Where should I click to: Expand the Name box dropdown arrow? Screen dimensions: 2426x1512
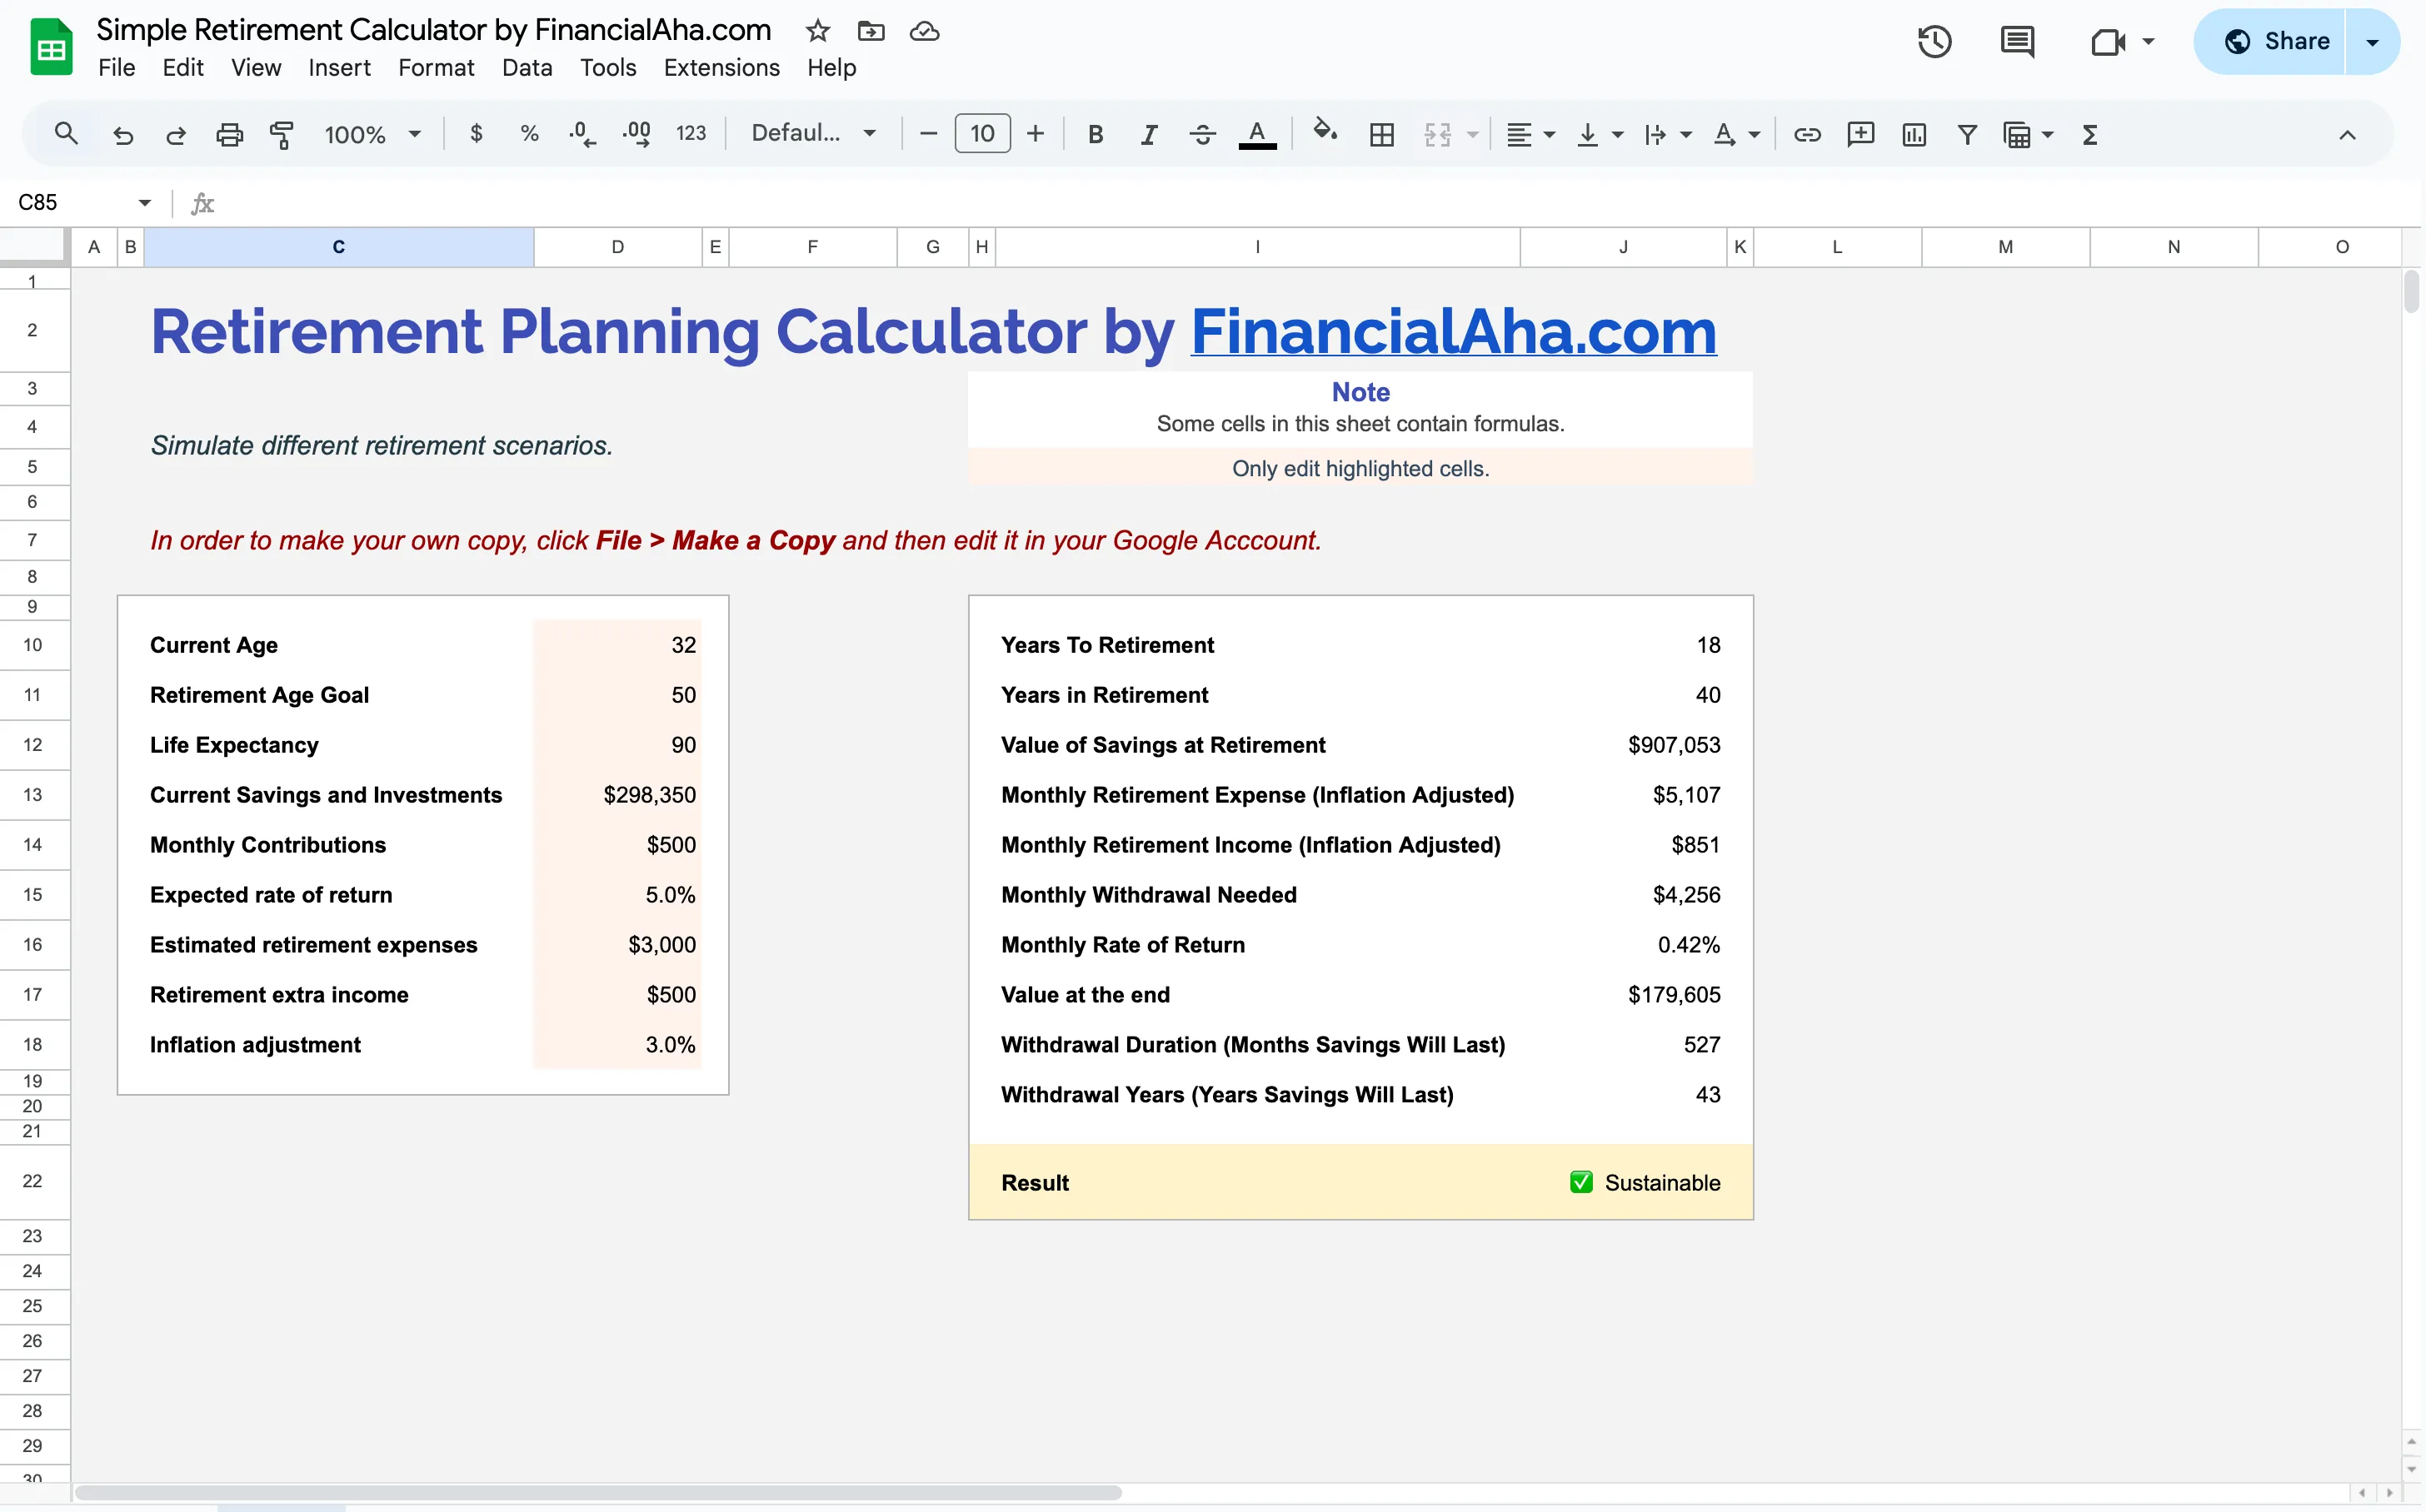[144, 203]
